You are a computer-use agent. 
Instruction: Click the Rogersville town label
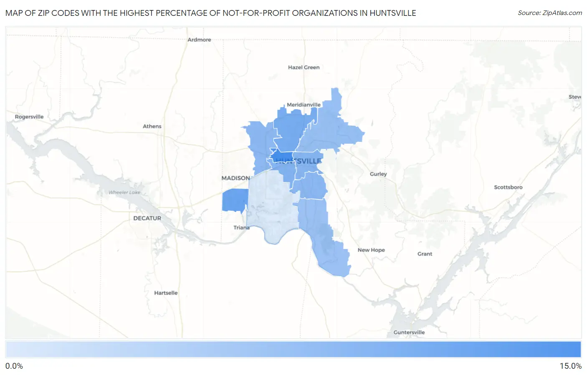pyautogui.click(x=29, y=117)
